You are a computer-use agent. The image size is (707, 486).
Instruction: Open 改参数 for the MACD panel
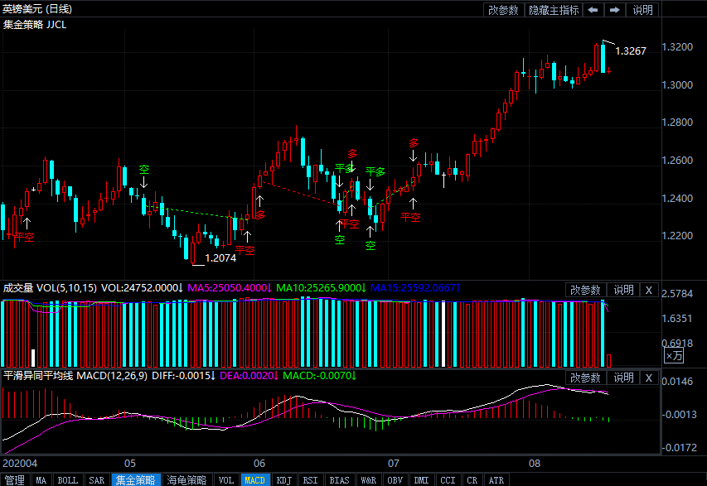[586, 378]
